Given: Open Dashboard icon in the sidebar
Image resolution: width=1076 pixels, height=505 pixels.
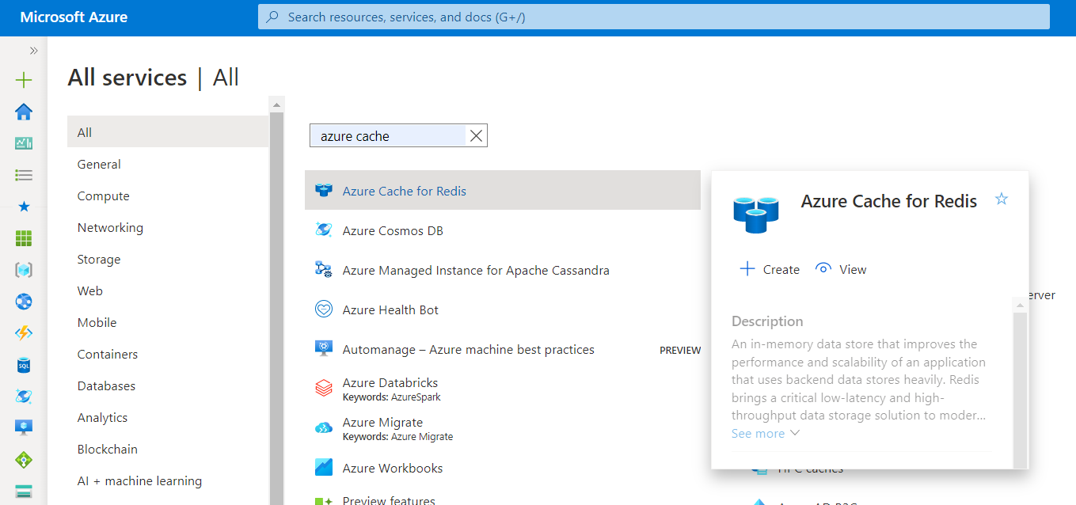Looking at the screenshot, I should (x=24, y=143).
